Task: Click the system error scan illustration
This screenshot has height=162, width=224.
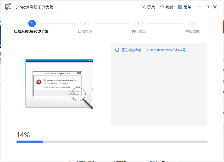Action: click(x=59, y=84)
